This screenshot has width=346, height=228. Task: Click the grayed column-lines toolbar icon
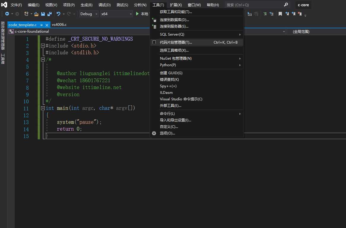[x=256, y=14]
